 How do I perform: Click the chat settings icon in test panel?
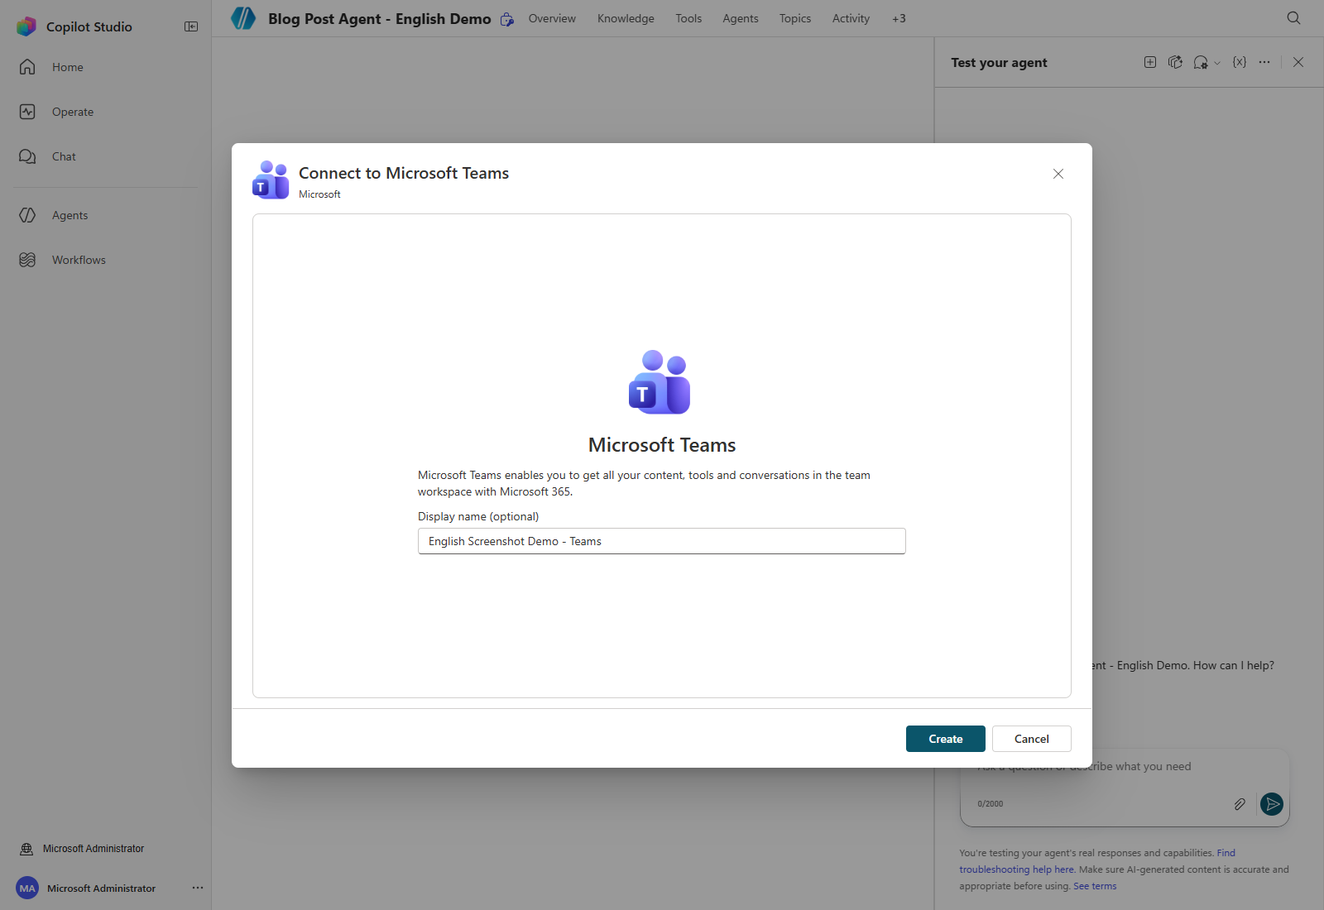coord(1201,62)
